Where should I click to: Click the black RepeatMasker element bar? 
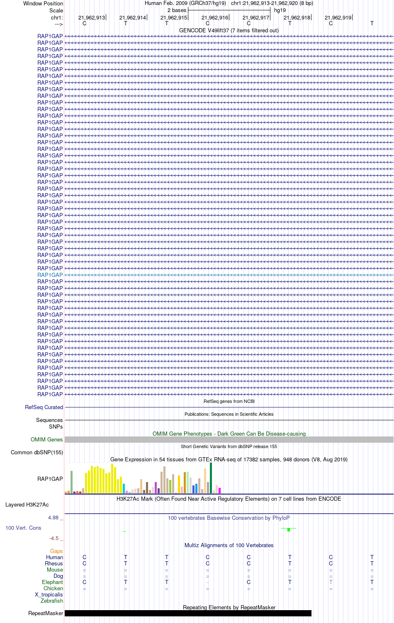pyautogui.click(x=188, y=613)
